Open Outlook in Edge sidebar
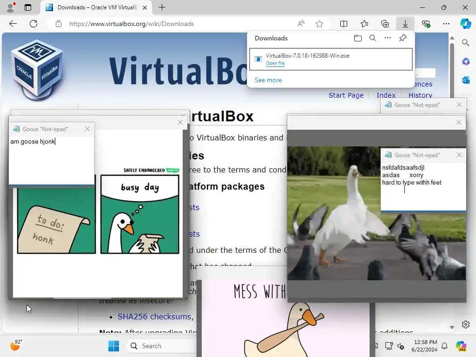476x357 pixels. coord(466,80)
